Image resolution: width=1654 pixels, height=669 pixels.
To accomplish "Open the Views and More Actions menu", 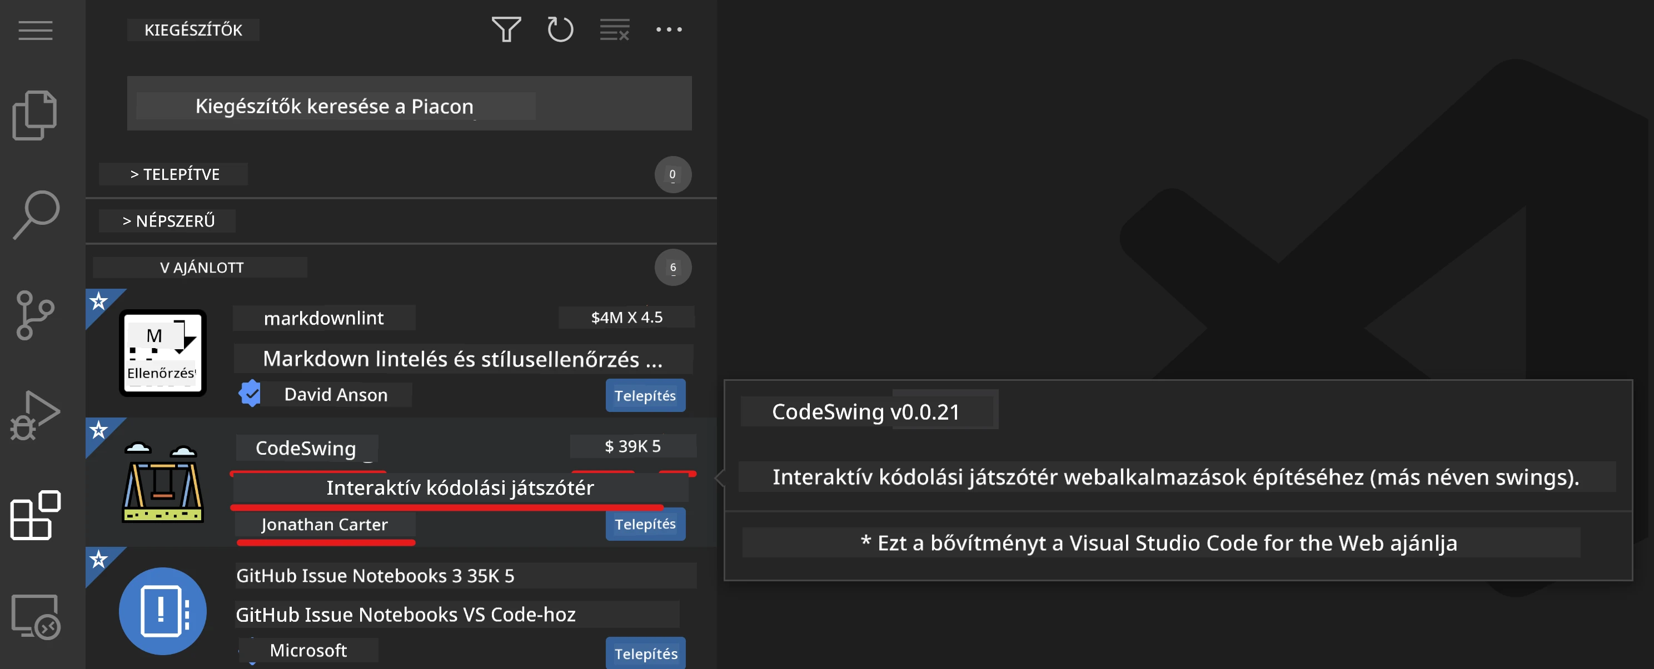I will tap(669, 29).
